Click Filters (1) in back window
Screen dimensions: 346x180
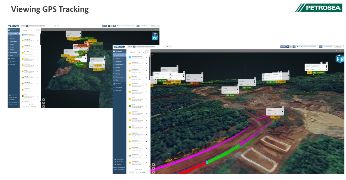tap(25, 30)
